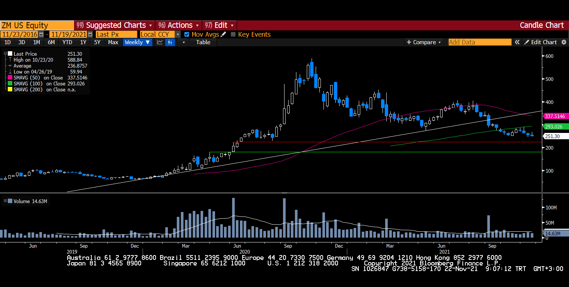Image resolution: width=569 pixels, height=287 pixels.
Task: Click the SMAVG (200) yellow swatch
Action: [x=10, y=89]
